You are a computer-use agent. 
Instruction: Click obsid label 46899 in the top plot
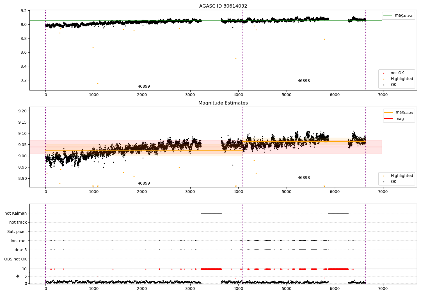pos(144,87)
